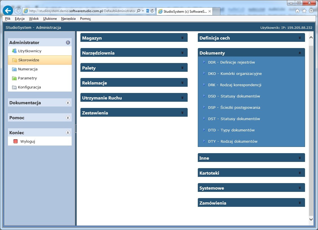
Task: Click the Konfiguracja gray folder icon
Action: (x=14, y=87)
